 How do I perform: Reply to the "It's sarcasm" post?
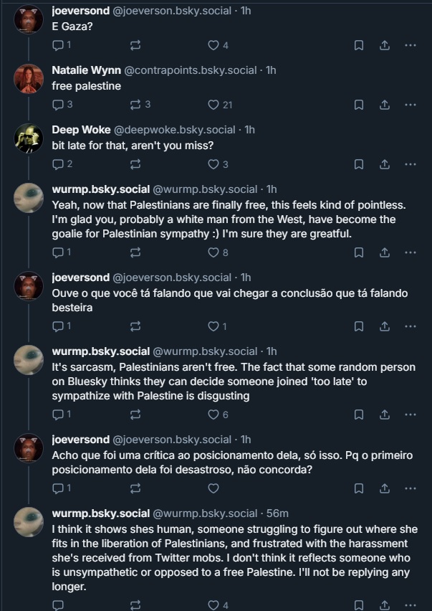click(x=58, y=414)
